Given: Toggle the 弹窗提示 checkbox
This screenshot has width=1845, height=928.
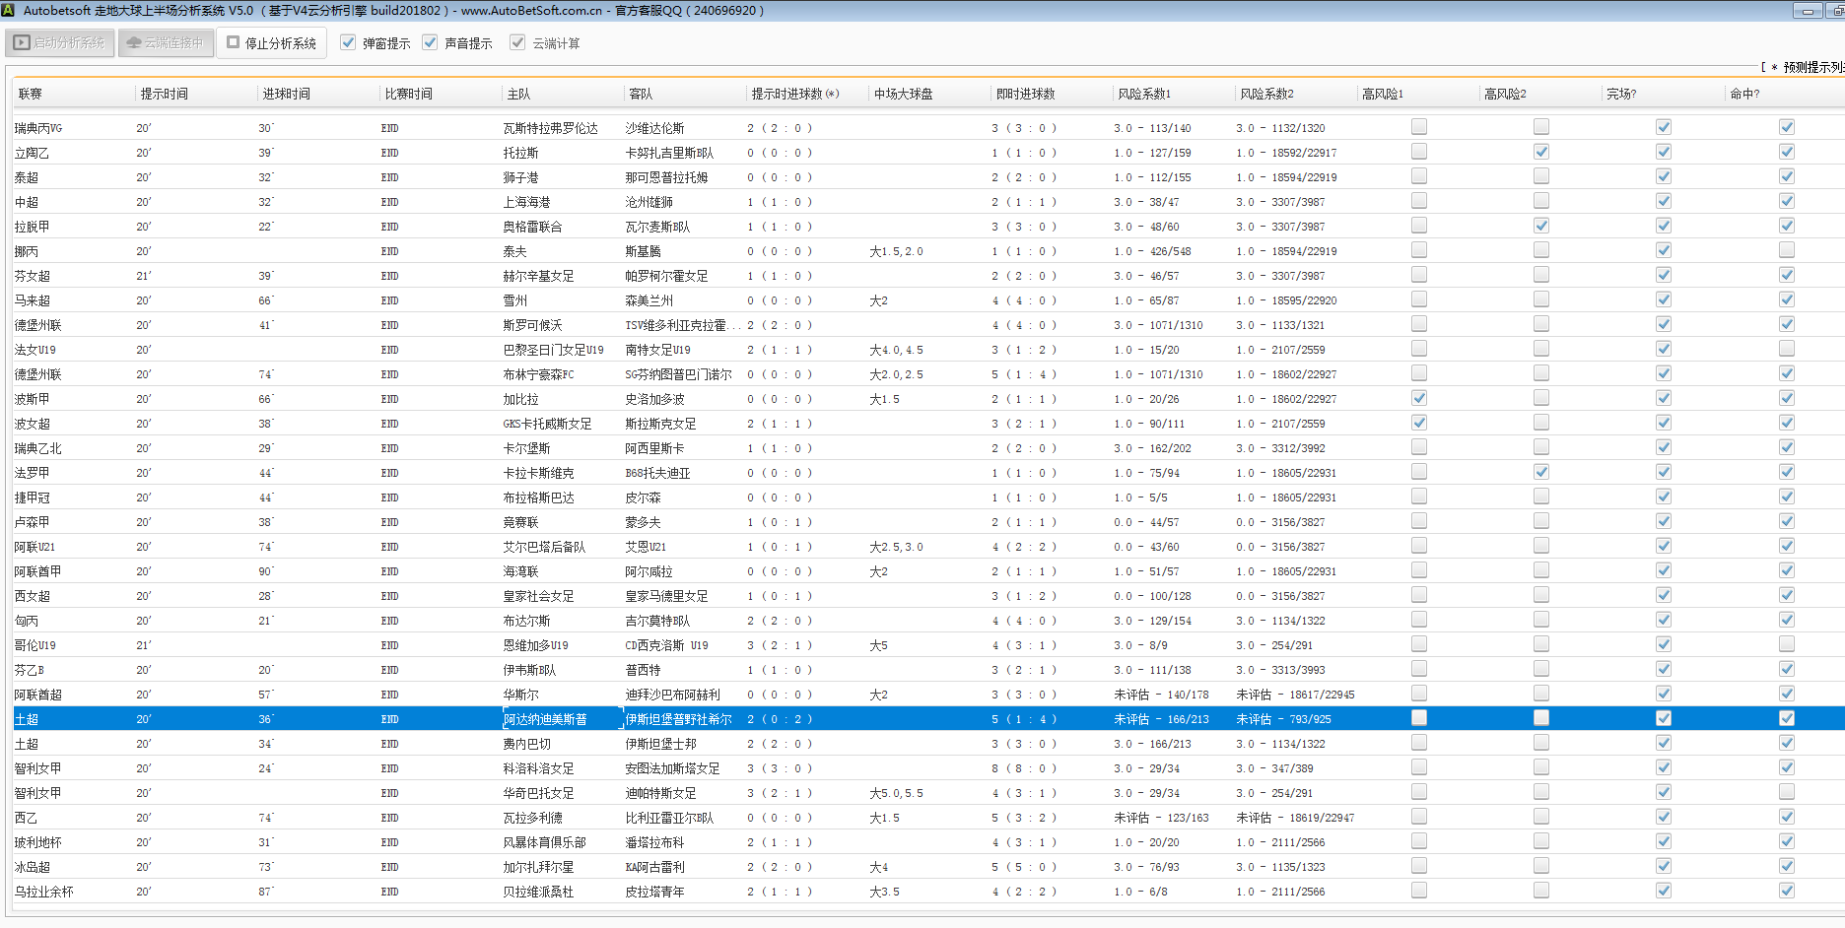Looking at the screenshot, I should click(348, 42).
